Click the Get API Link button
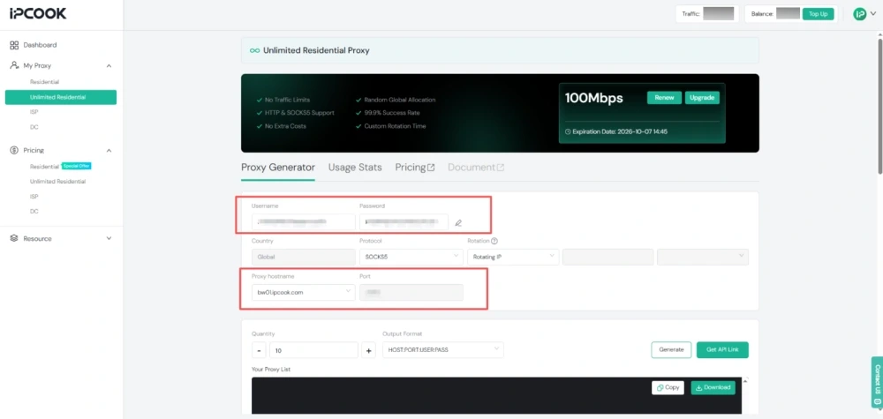Viewport: 883px width, 419px height. coord(722,350)
